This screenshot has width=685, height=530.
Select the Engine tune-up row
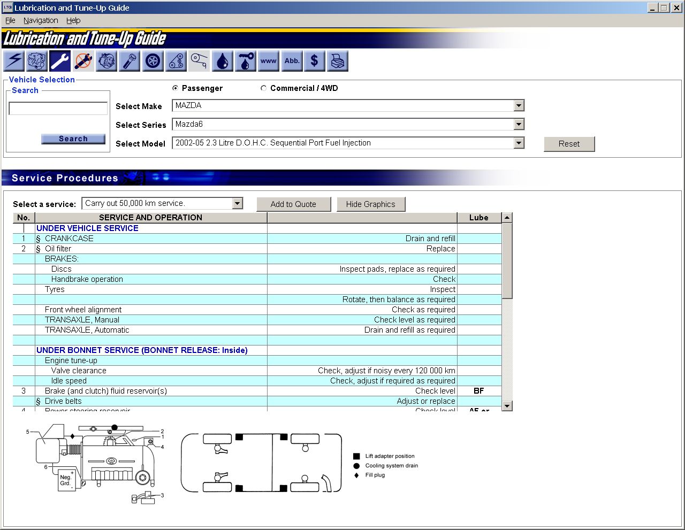(x=257, y=360)
